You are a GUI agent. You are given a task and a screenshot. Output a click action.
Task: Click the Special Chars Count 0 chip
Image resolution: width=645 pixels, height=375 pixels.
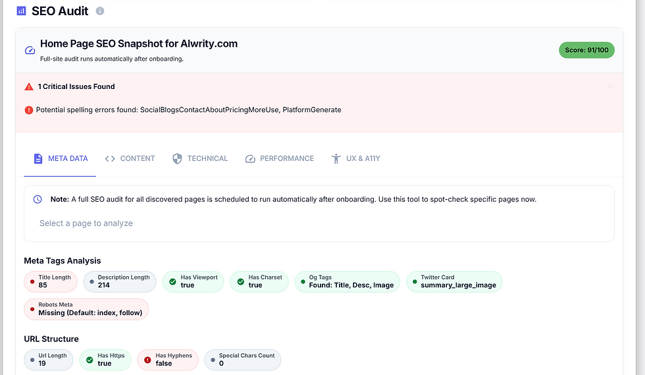(243, 360)
